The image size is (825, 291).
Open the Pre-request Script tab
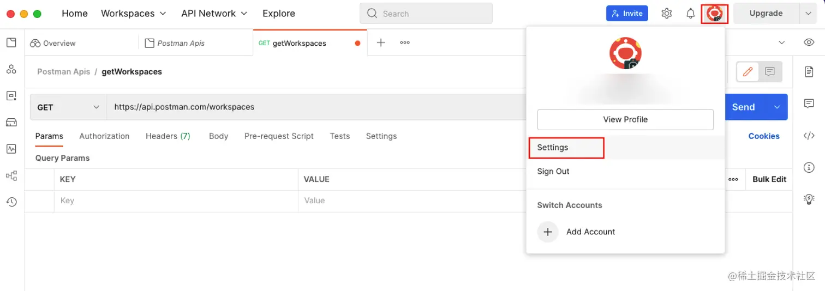click(x=279, y=136)
